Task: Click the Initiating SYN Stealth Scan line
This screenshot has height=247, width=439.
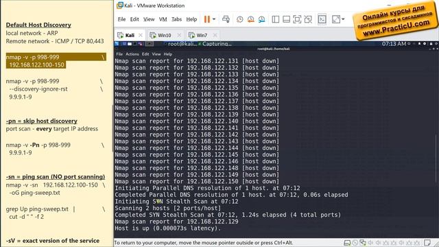Action: click(177, 202)
